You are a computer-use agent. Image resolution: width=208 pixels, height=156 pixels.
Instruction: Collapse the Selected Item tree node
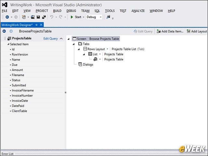coord(8,44)
